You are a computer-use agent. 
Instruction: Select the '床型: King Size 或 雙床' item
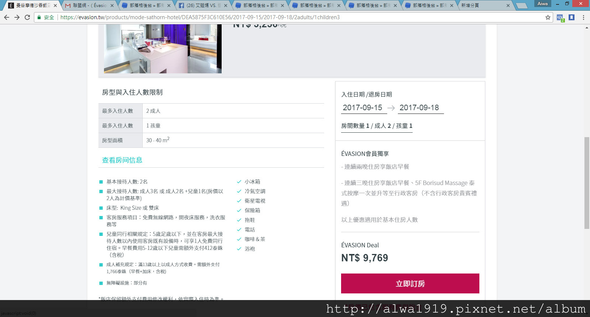pyautogui.click(x=133, y=208)
